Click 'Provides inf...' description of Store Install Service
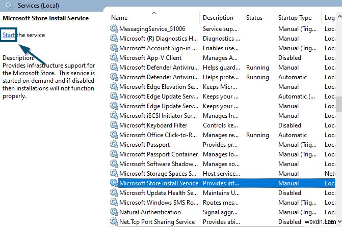This screenshot has height=227, width=342. pyautogui.click(x=221, y=183)
